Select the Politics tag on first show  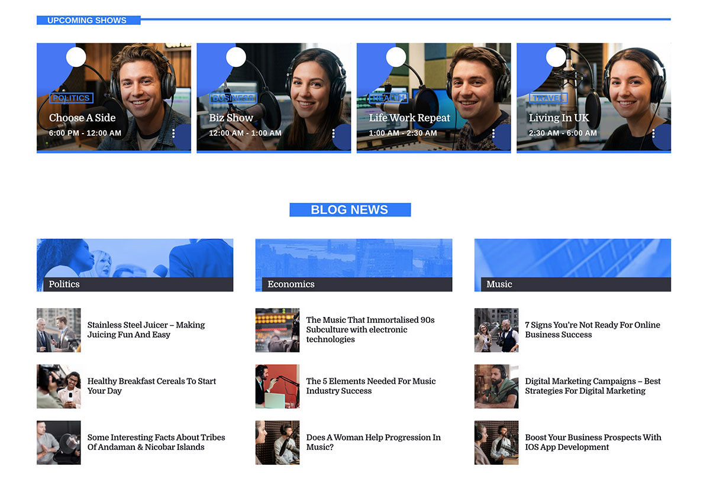pyautogui.click(x=72, y=98)
